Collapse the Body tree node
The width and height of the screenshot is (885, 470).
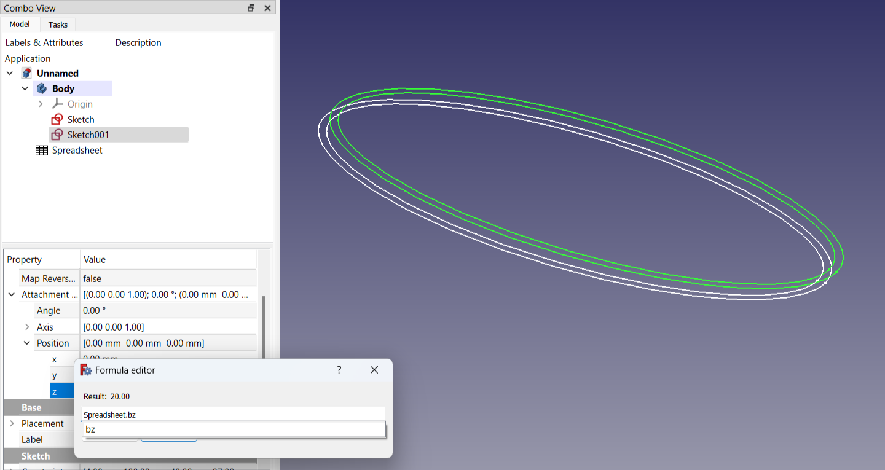25,88
